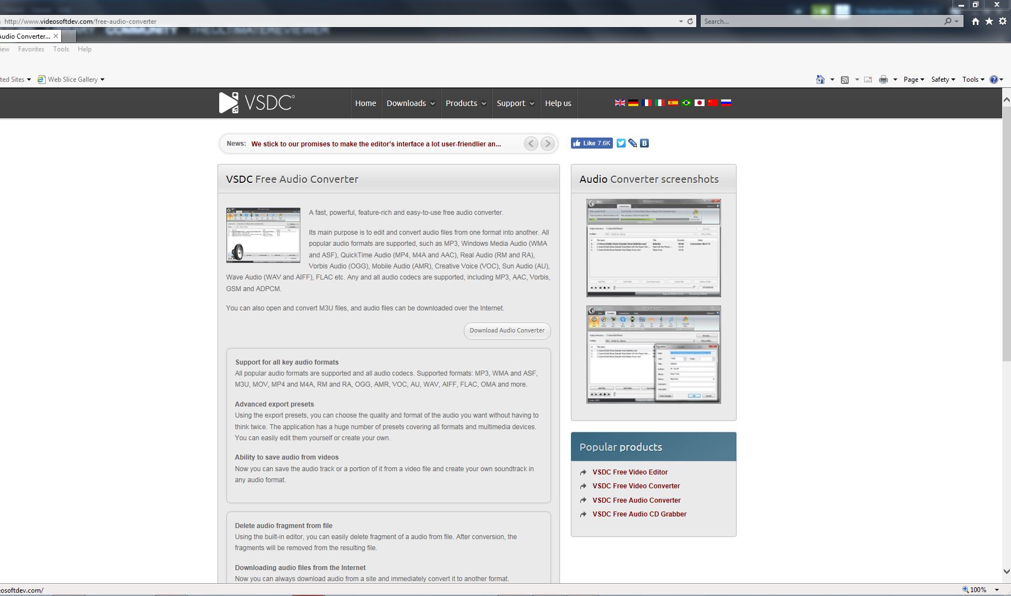Screen dimensions: 1011x596
Task: Refresh the page using the reload icon
Action: pos(690,21)
